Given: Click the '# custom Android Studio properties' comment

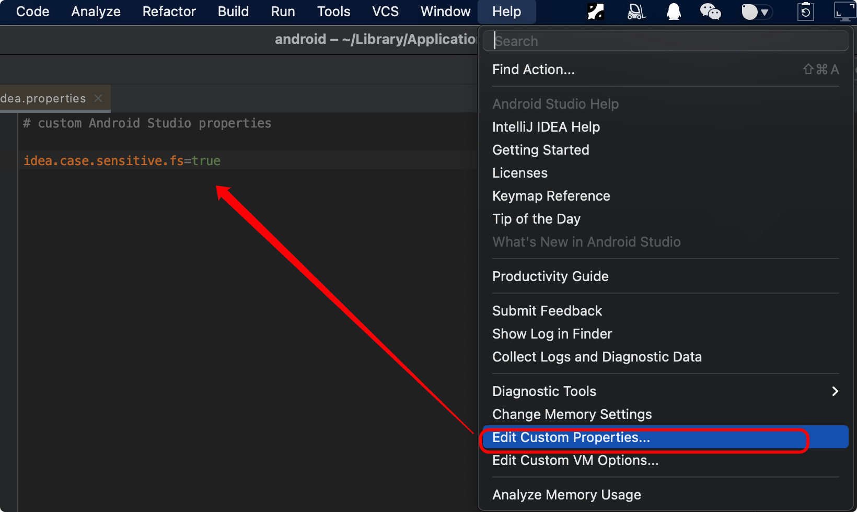Looking at the screenshot, I should click(147, 123).
